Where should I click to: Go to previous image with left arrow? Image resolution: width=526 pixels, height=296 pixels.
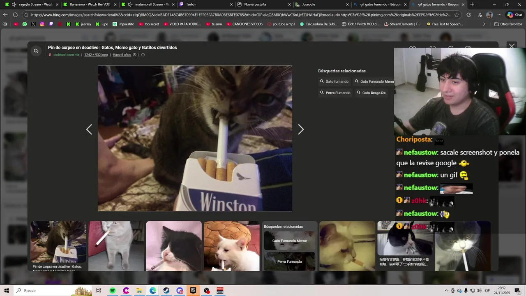pyautogui.click(x=89, y=129)
